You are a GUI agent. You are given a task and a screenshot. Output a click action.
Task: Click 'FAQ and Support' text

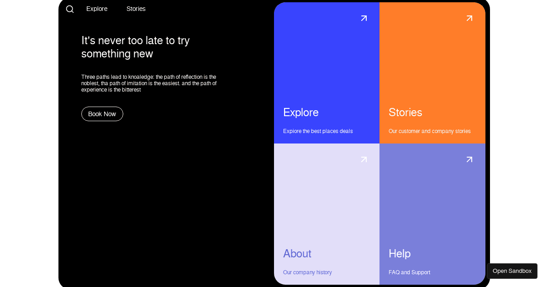[x=409, y=272]
